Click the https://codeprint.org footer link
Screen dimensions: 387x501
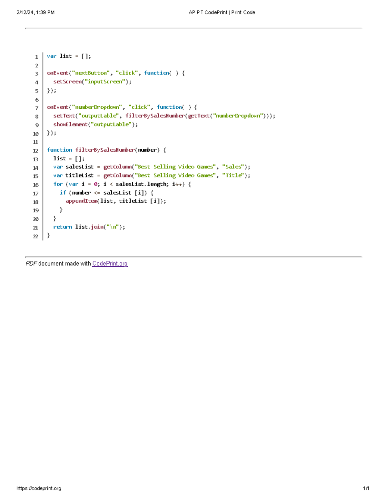[x=39, y=488]
